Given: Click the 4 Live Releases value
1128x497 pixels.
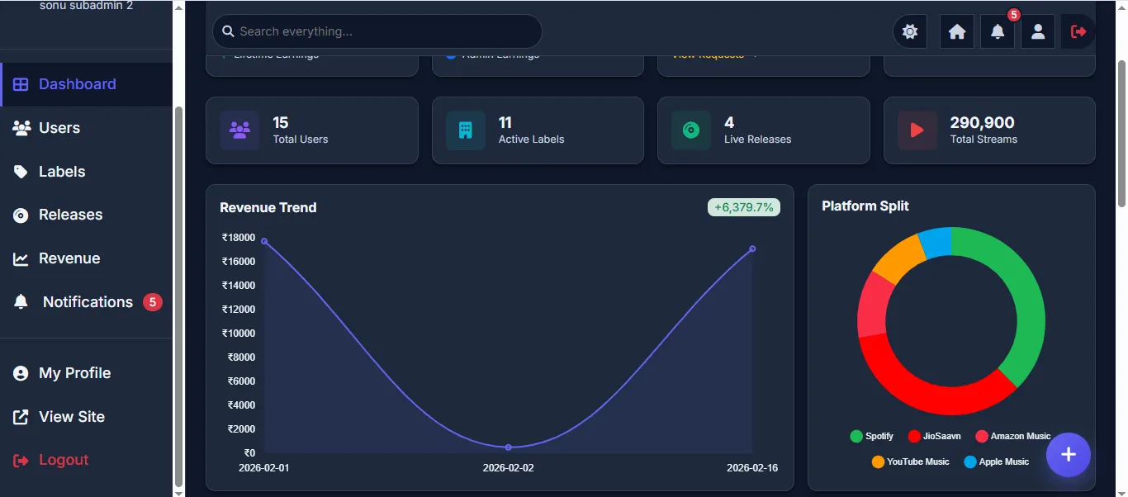Looking at the screenshot, I should [x=729, y=122].
